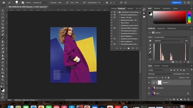Select the Hand tool
The width and height of the screenshot is (193, 108).
3,76
